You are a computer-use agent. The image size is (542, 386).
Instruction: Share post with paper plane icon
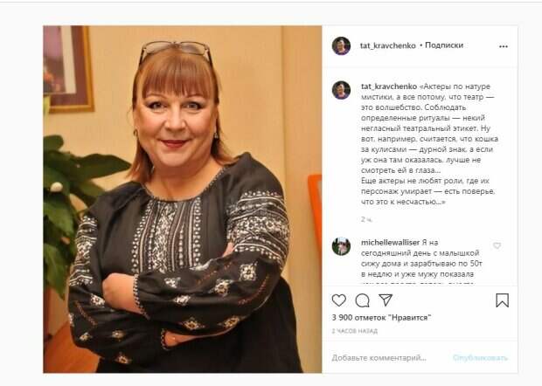tap(386, 300)
